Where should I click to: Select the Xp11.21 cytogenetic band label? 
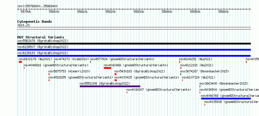pyautogui.click(x=24, y=25)
